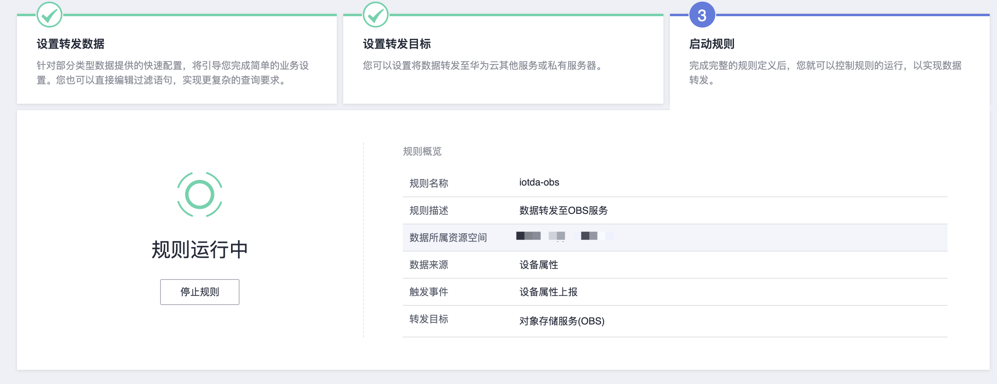Viewport: 997px width, 384px height.
Task: Click the green checkmark above 设置转发目标
Action: (376, 15)
